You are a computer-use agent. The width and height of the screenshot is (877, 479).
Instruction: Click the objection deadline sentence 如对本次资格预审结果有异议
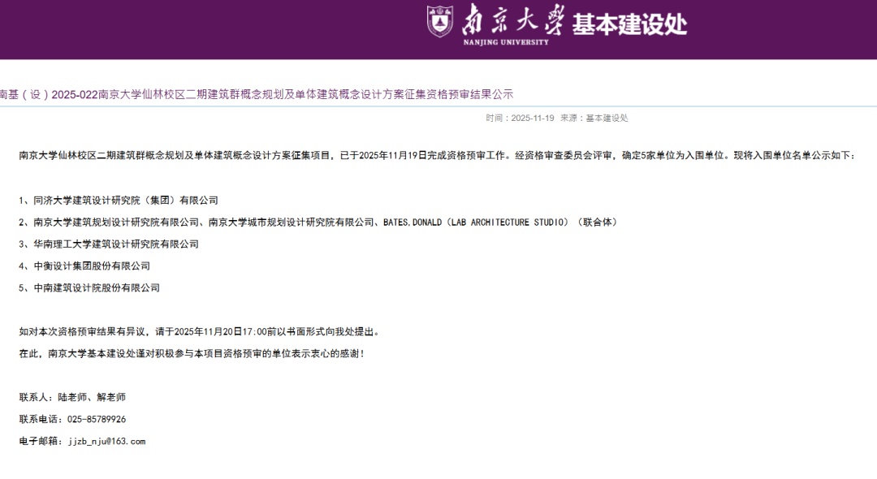pyautogui.click(x=201, y=331)
